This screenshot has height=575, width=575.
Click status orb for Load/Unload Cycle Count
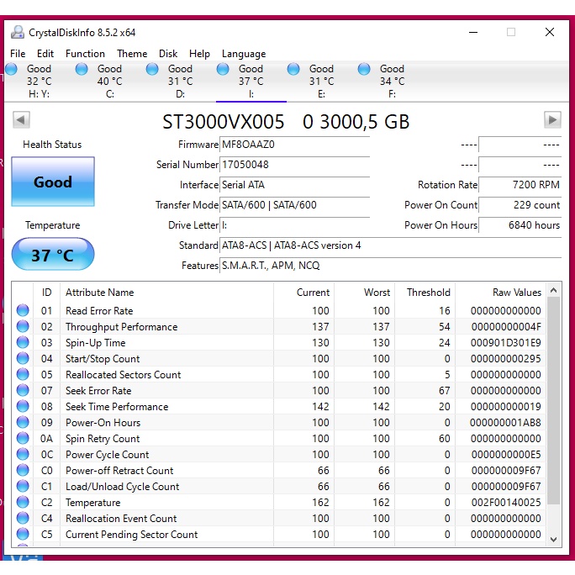tap(23, 486)
